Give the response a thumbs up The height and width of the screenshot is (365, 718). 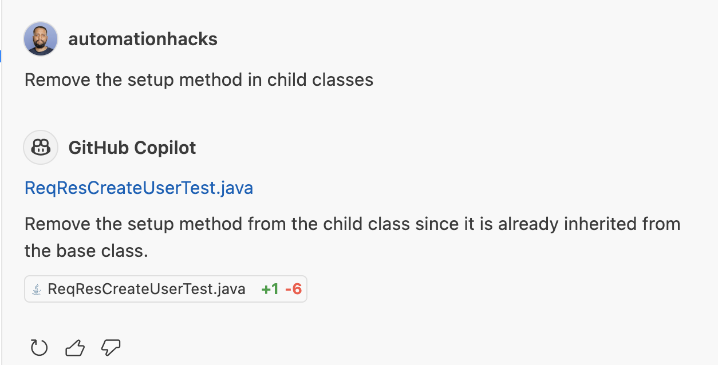(75, 347)
